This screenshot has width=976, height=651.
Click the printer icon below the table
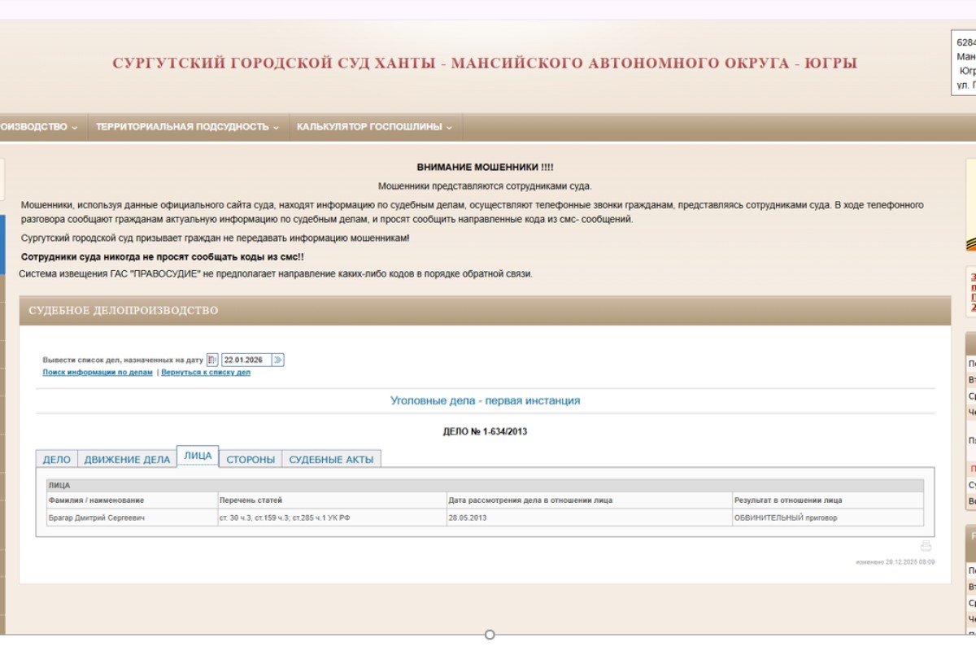[x=926, y=546]
